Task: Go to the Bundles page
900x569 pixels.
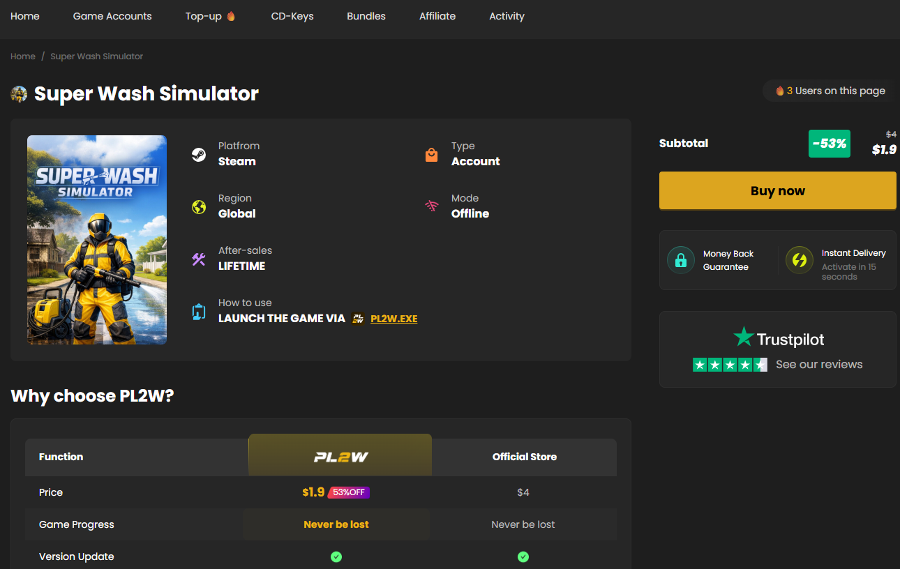Action: click(x=366, y=16)
